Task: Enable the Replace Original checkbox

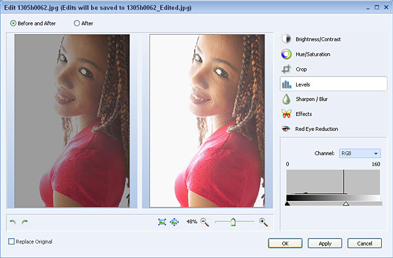Action: (12, 242)
